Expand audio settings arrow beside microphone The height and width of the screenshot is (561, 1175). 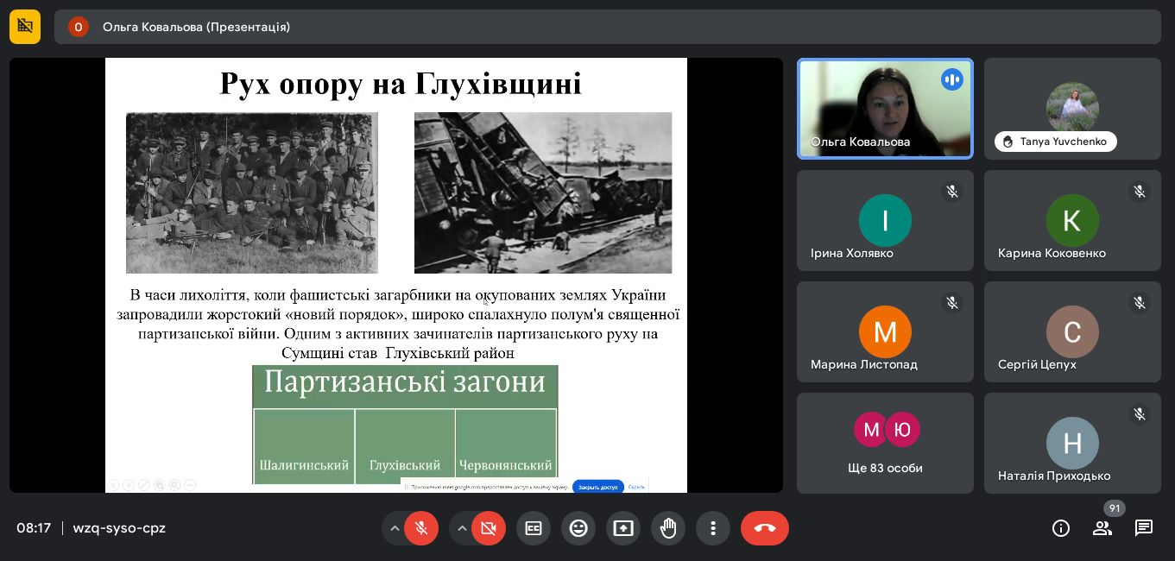395,528
